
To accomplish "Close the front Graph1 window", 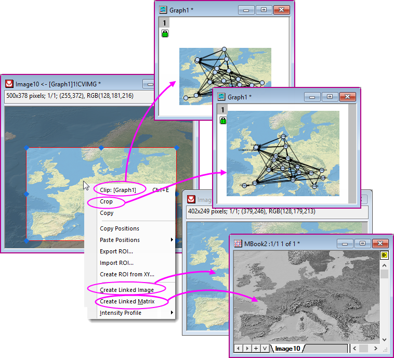I will pos(348,97).
